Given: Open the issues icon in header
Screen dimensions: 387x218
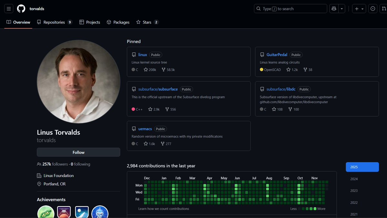Looking at the screenshot, I should coord(373,9).
